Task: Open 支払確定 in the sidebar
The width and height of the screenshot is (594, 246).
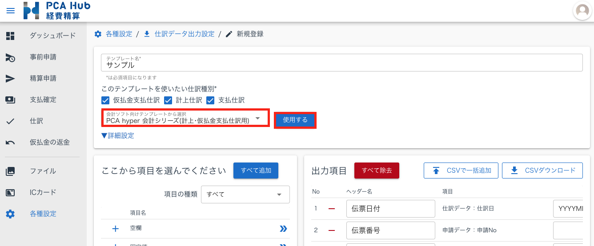Action: (x=43, y=100)
